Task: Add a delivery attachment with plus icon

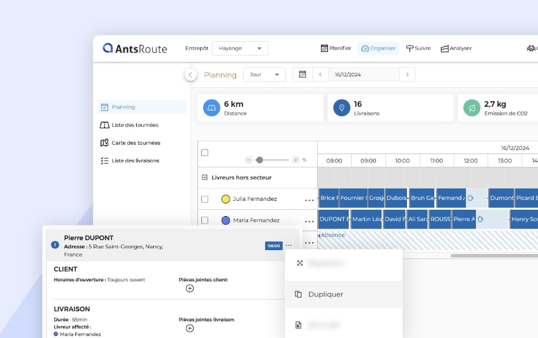Action: [189, 328]
